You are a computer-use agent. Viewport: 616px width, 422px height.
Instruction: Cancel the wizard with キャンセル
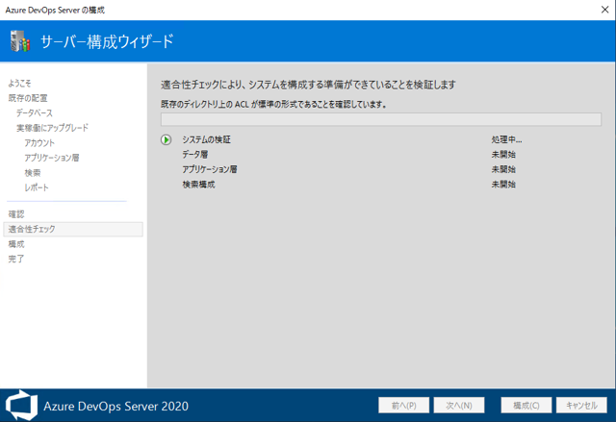[x=581, y=405]
